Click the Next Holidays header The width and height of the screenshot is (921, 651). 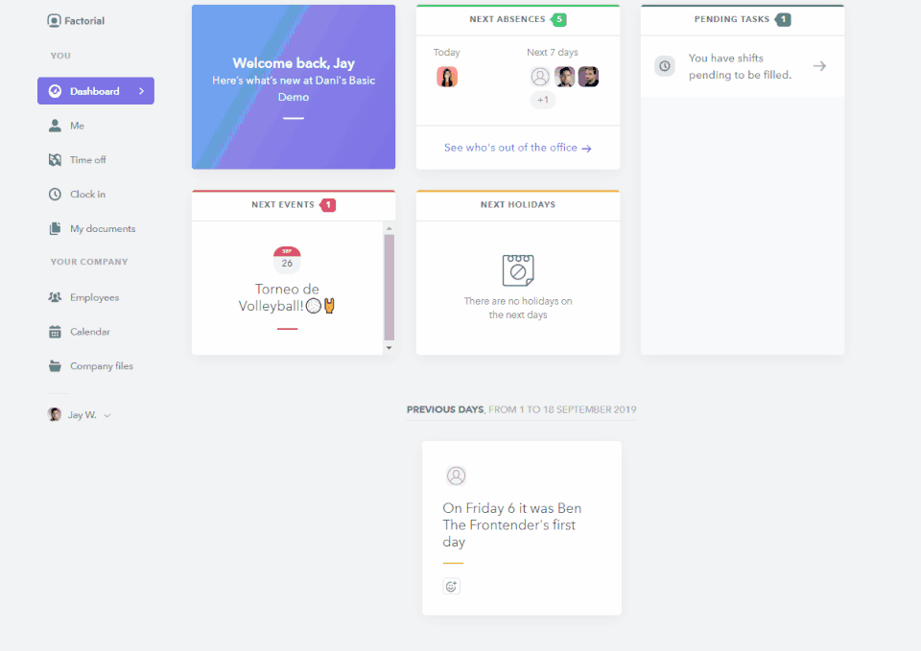tap(517, 205)
